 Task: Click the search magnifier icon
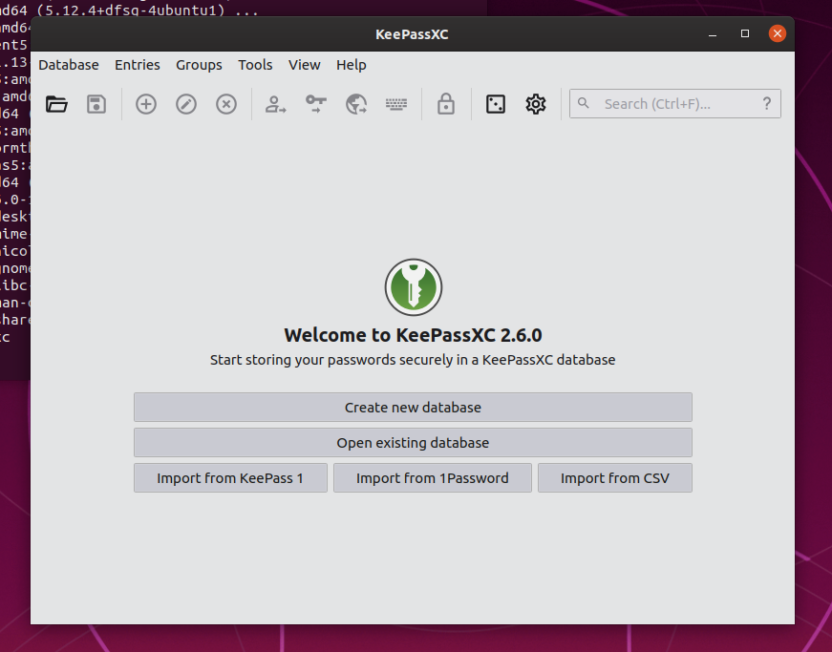[x=583, y=103]
